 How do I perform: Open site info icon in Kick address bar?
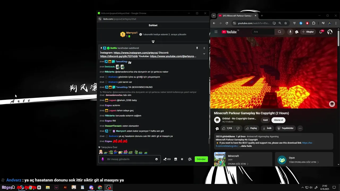(x=100, y=19)
